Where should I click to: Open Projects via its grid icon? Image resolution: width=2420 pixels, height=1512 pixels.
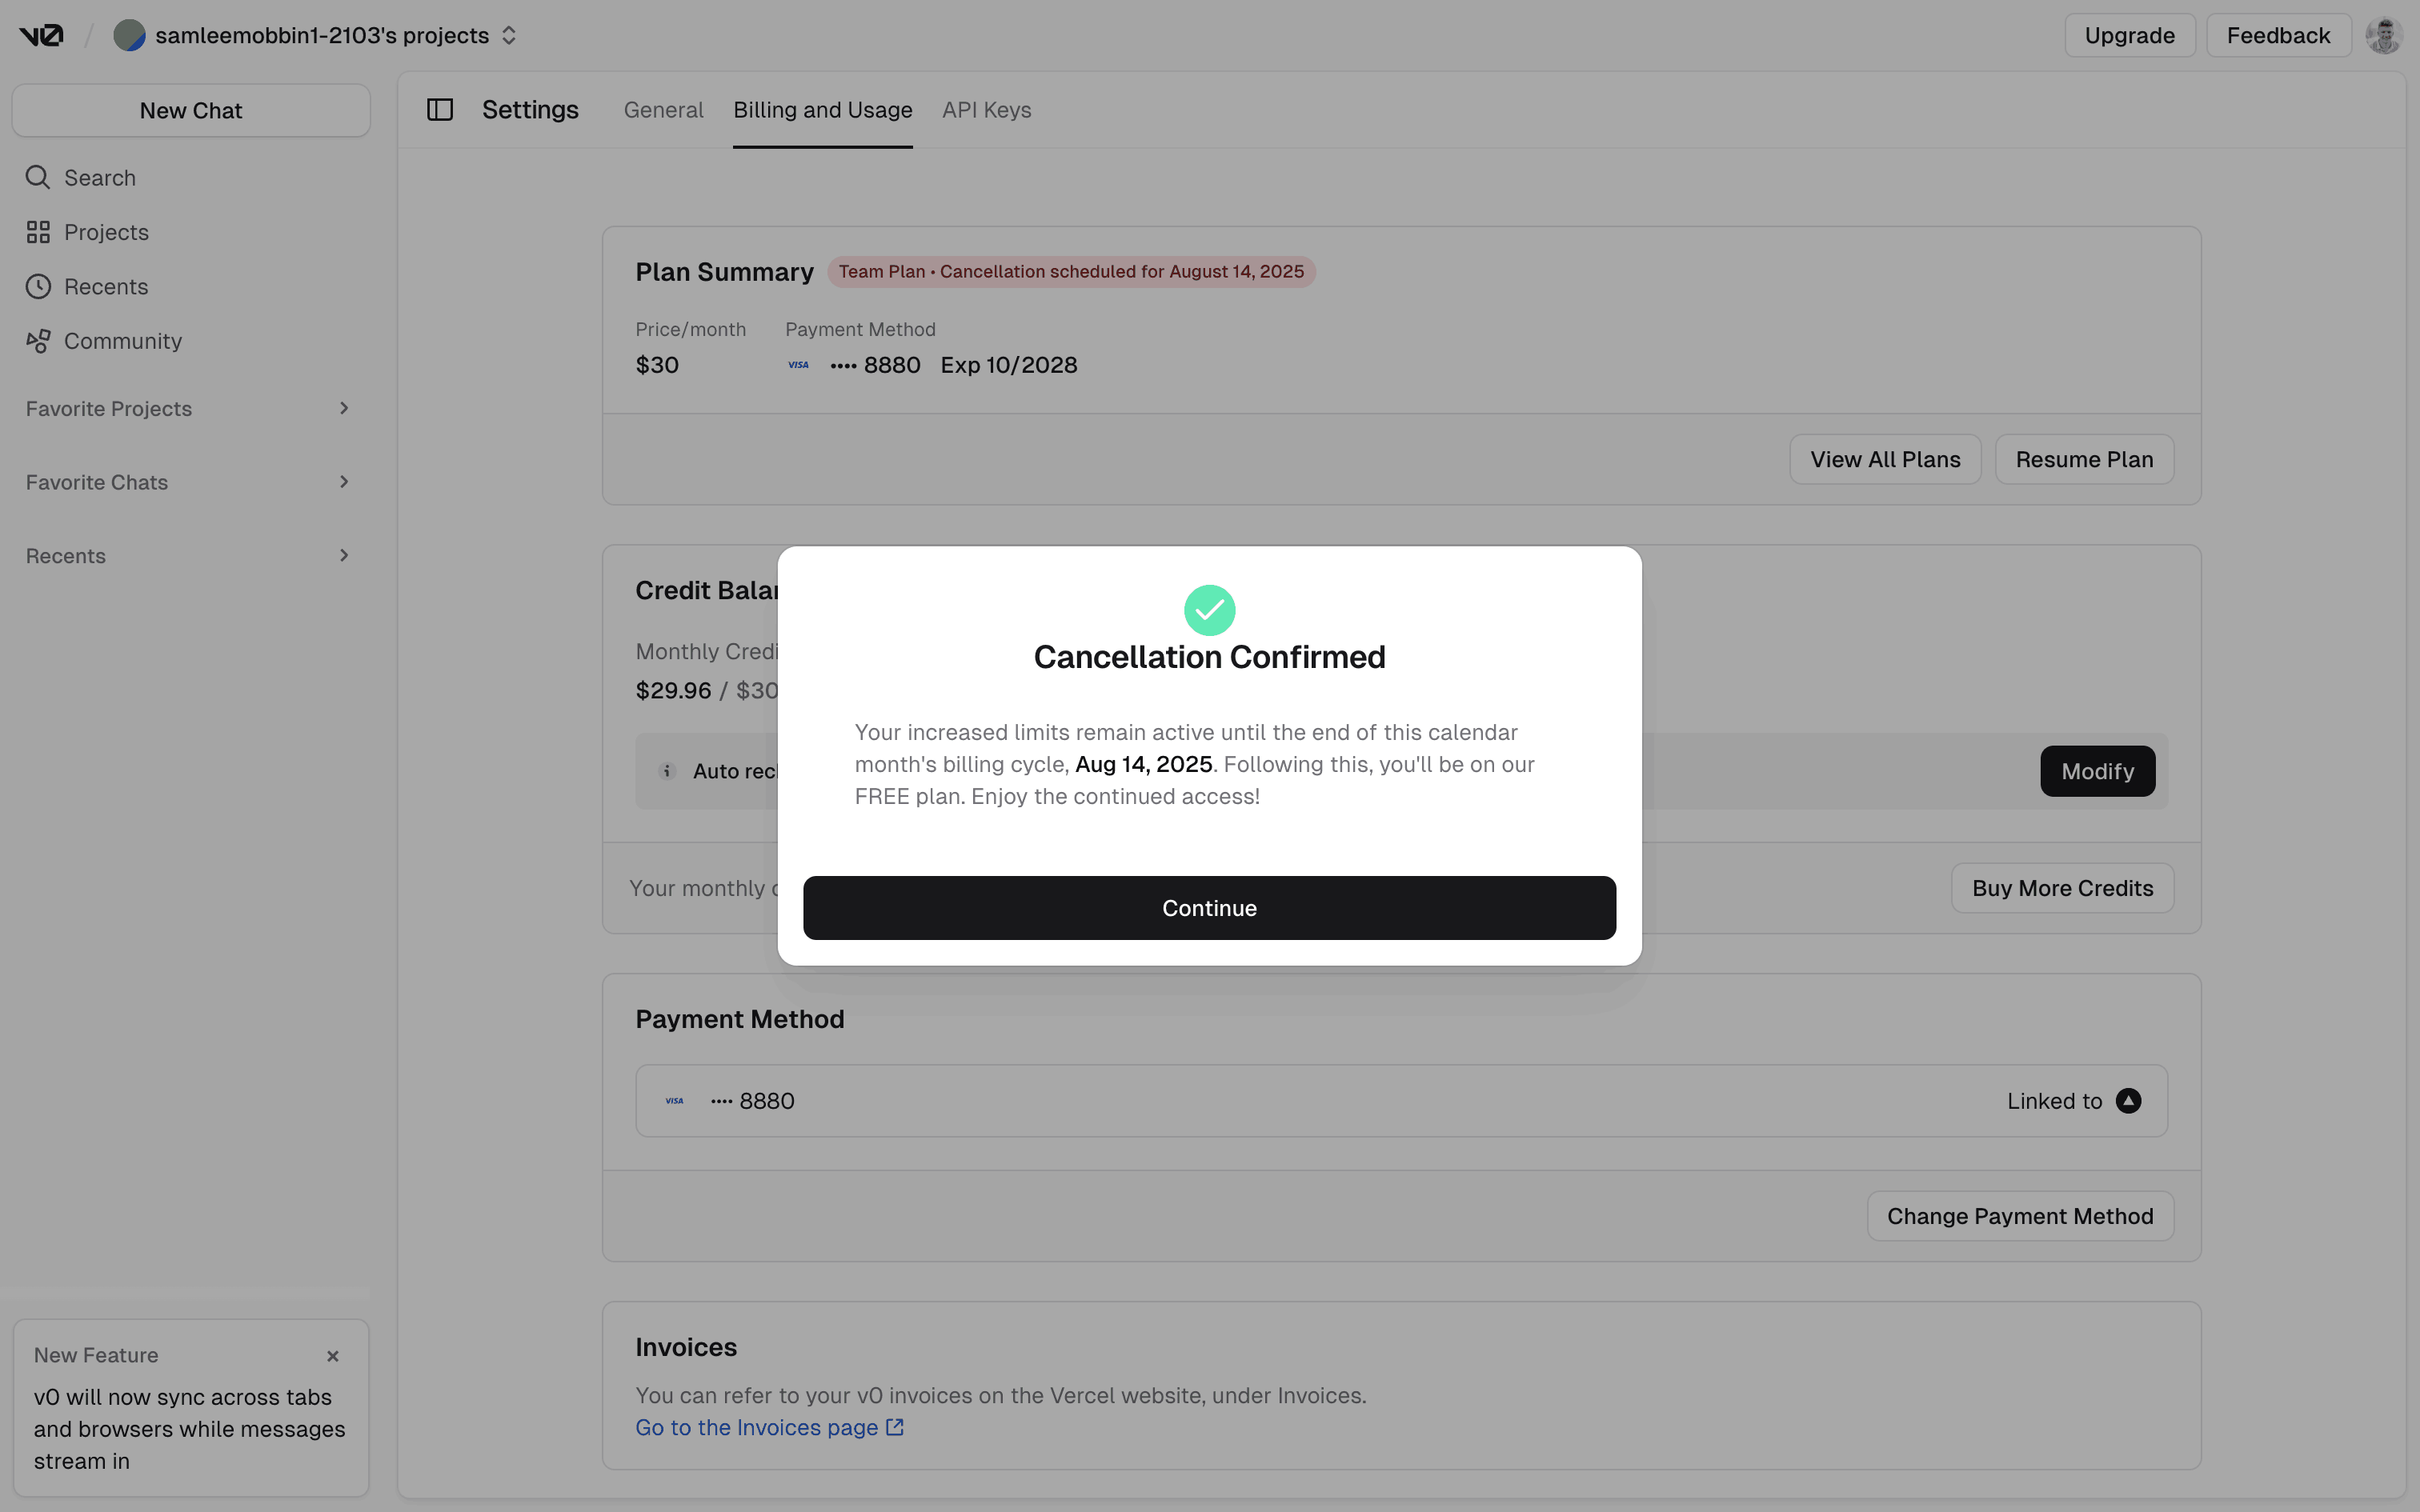[38, 232]
